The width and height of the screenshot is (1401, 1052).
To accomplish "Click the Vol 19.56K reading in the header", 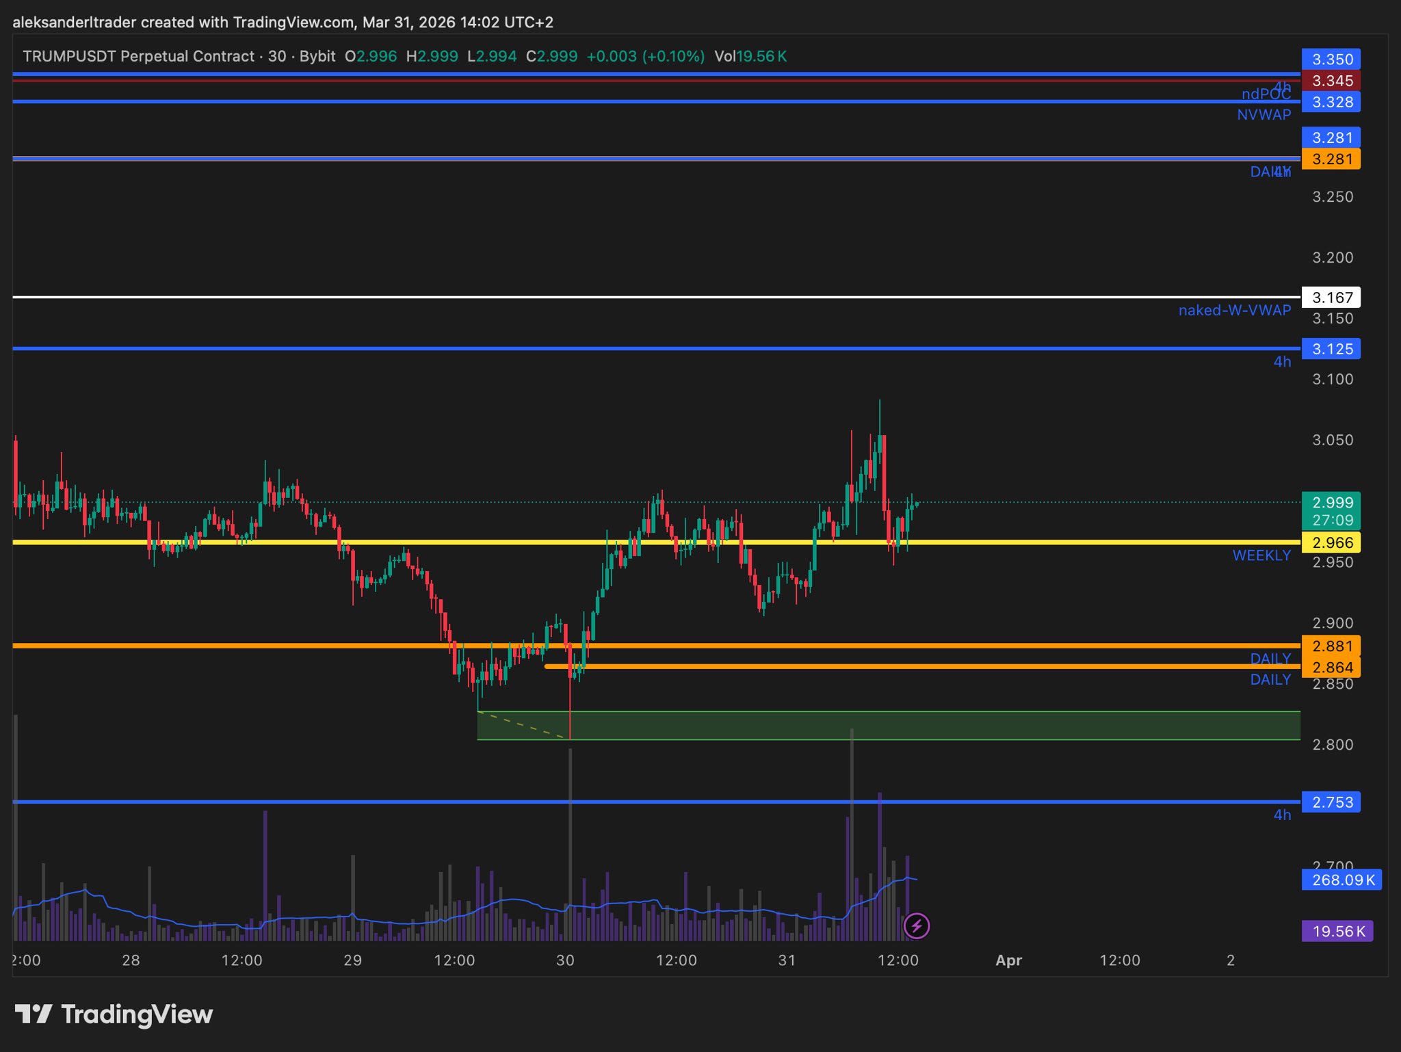I will click(750, 56).
